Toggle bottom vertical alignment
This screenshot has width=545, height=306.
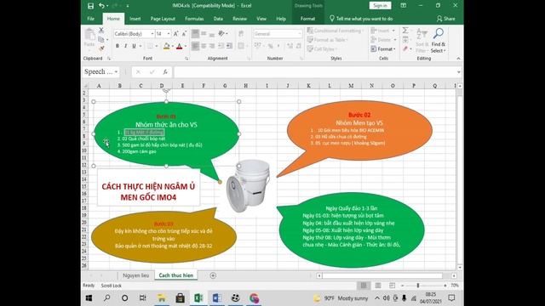(212, 34)
